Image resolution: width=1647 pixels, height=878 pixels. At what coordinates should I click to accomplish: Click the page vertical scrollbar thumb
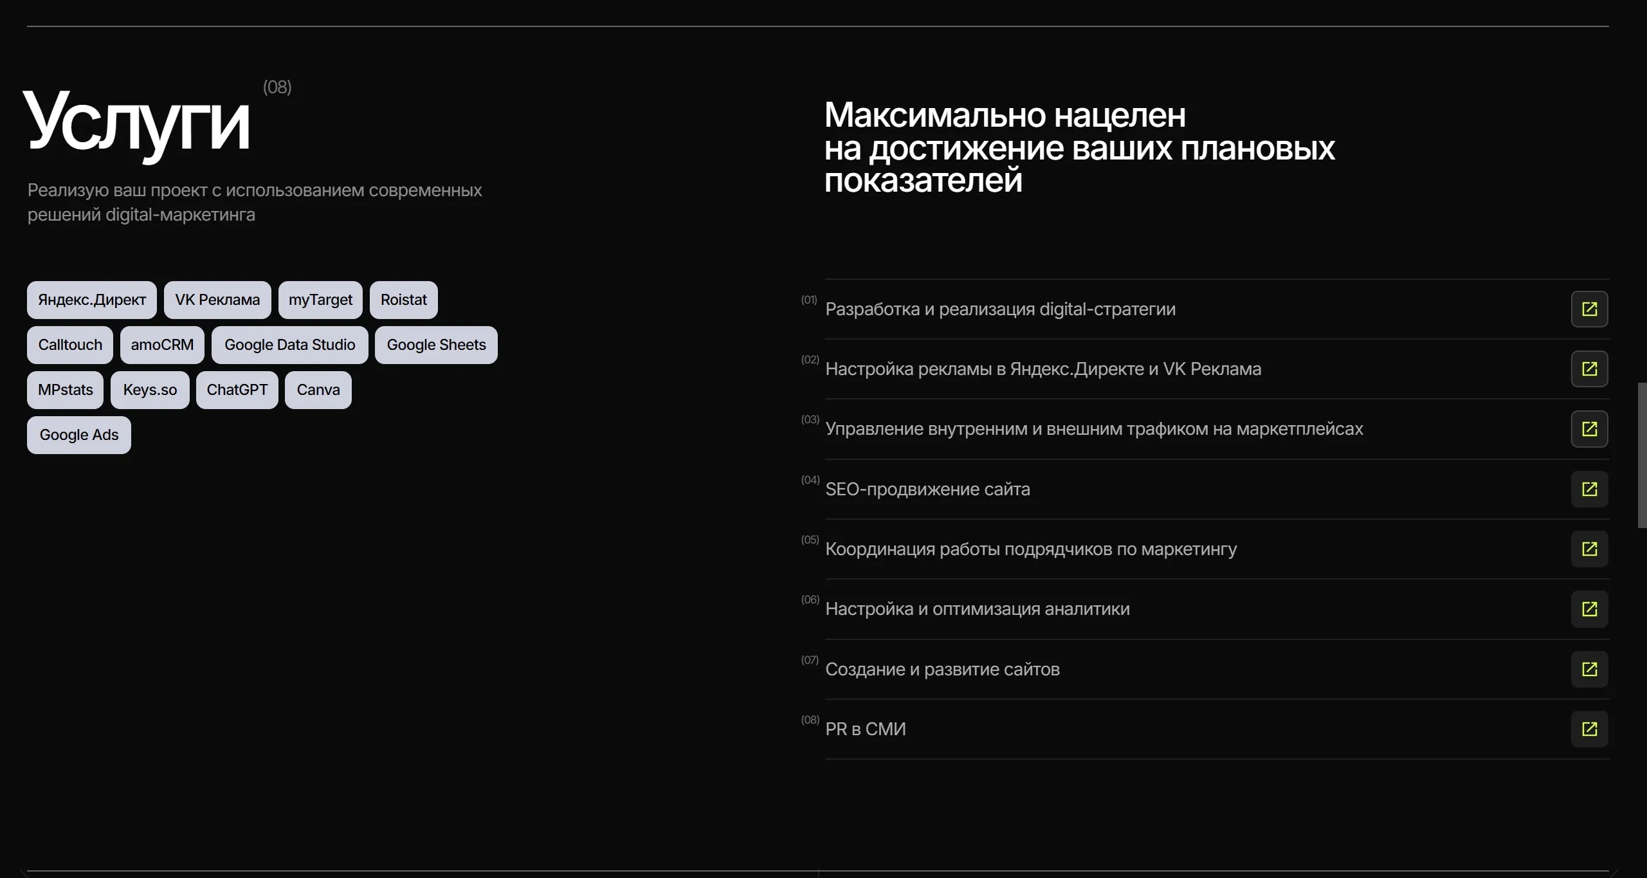1641,455
